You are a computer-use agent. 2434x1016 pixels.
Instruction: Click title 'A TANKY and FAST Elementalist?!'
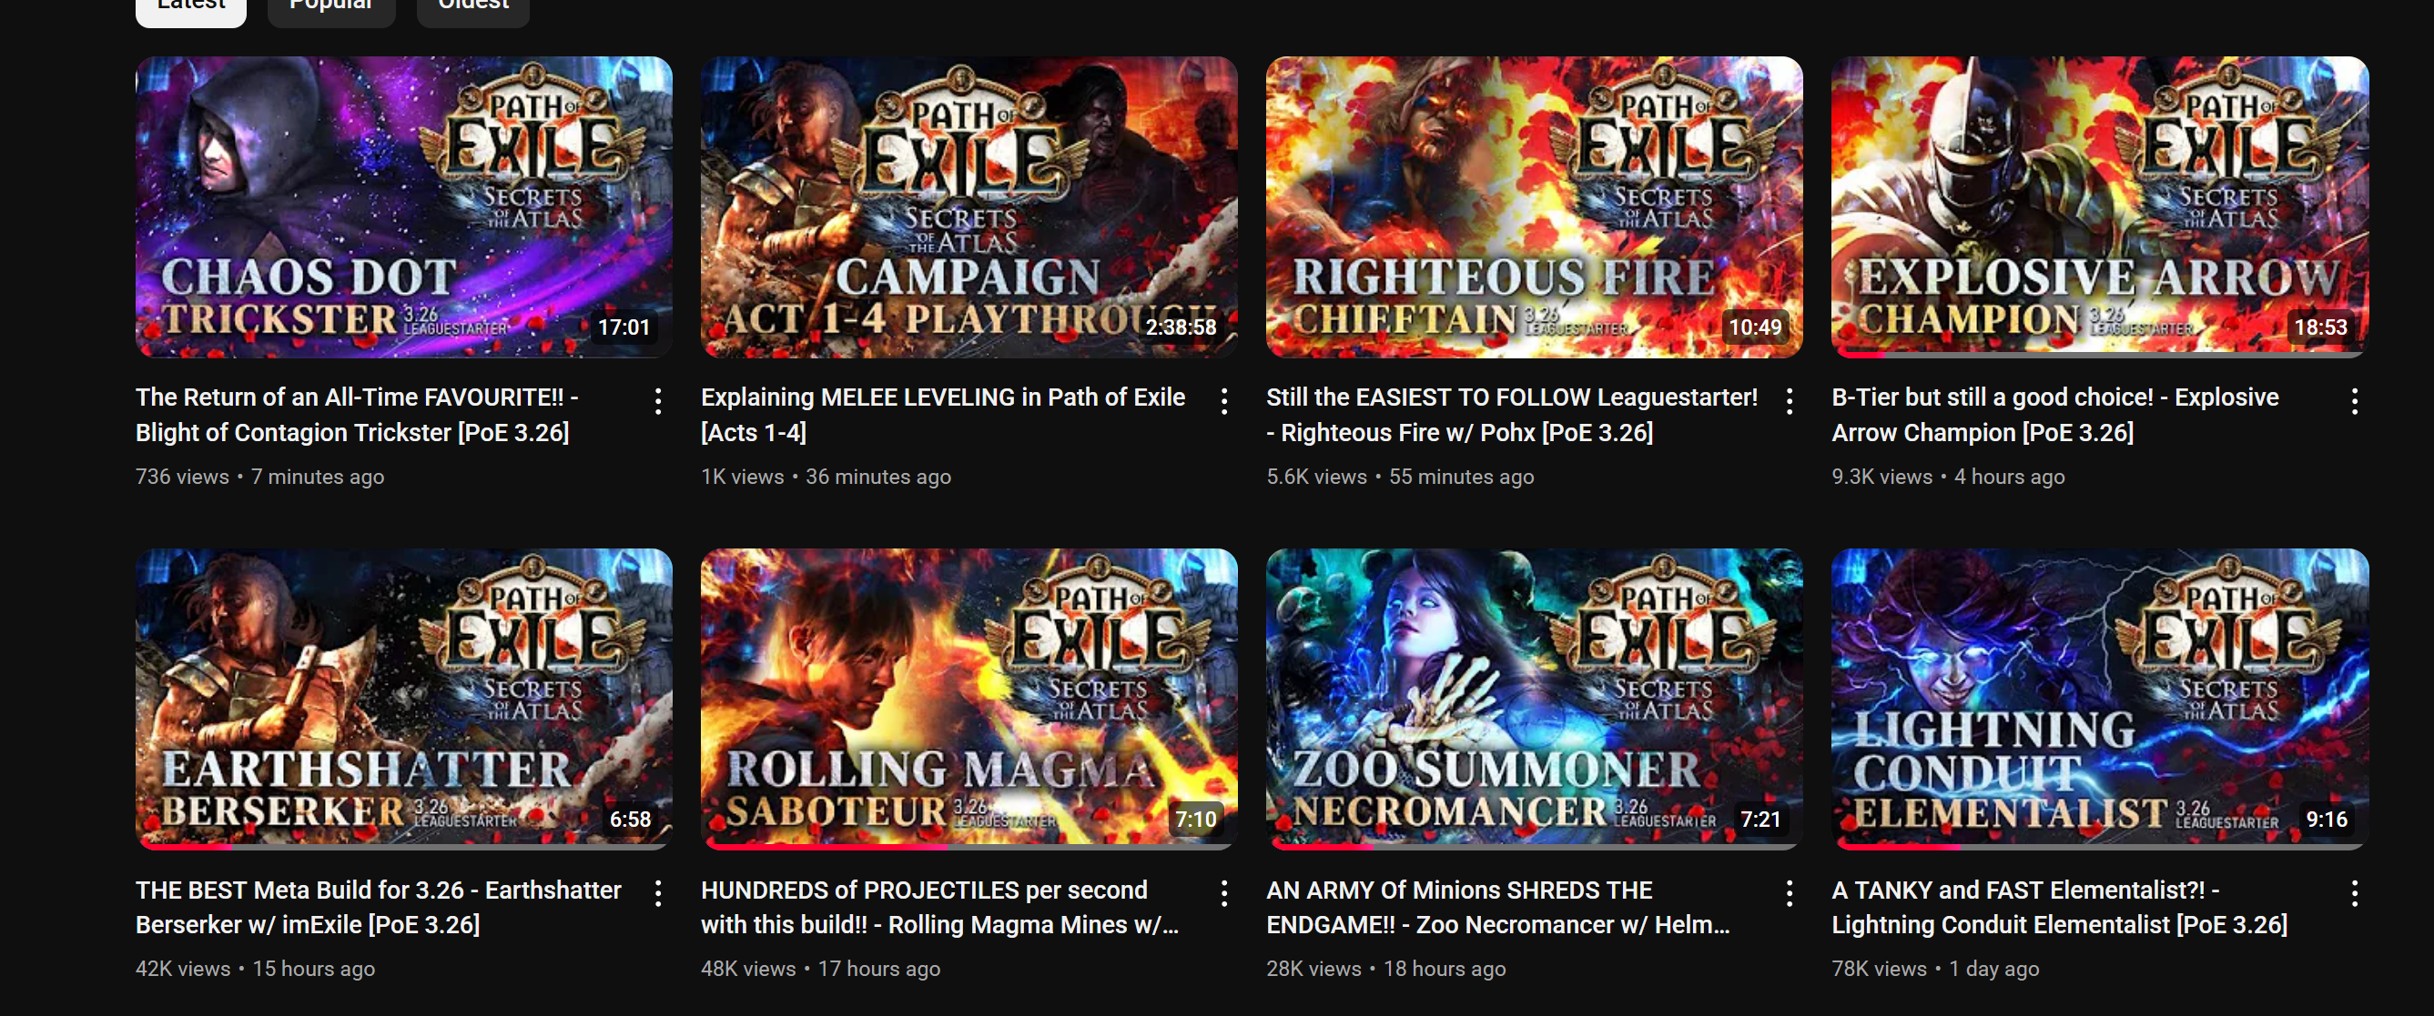click(2060, 907)
